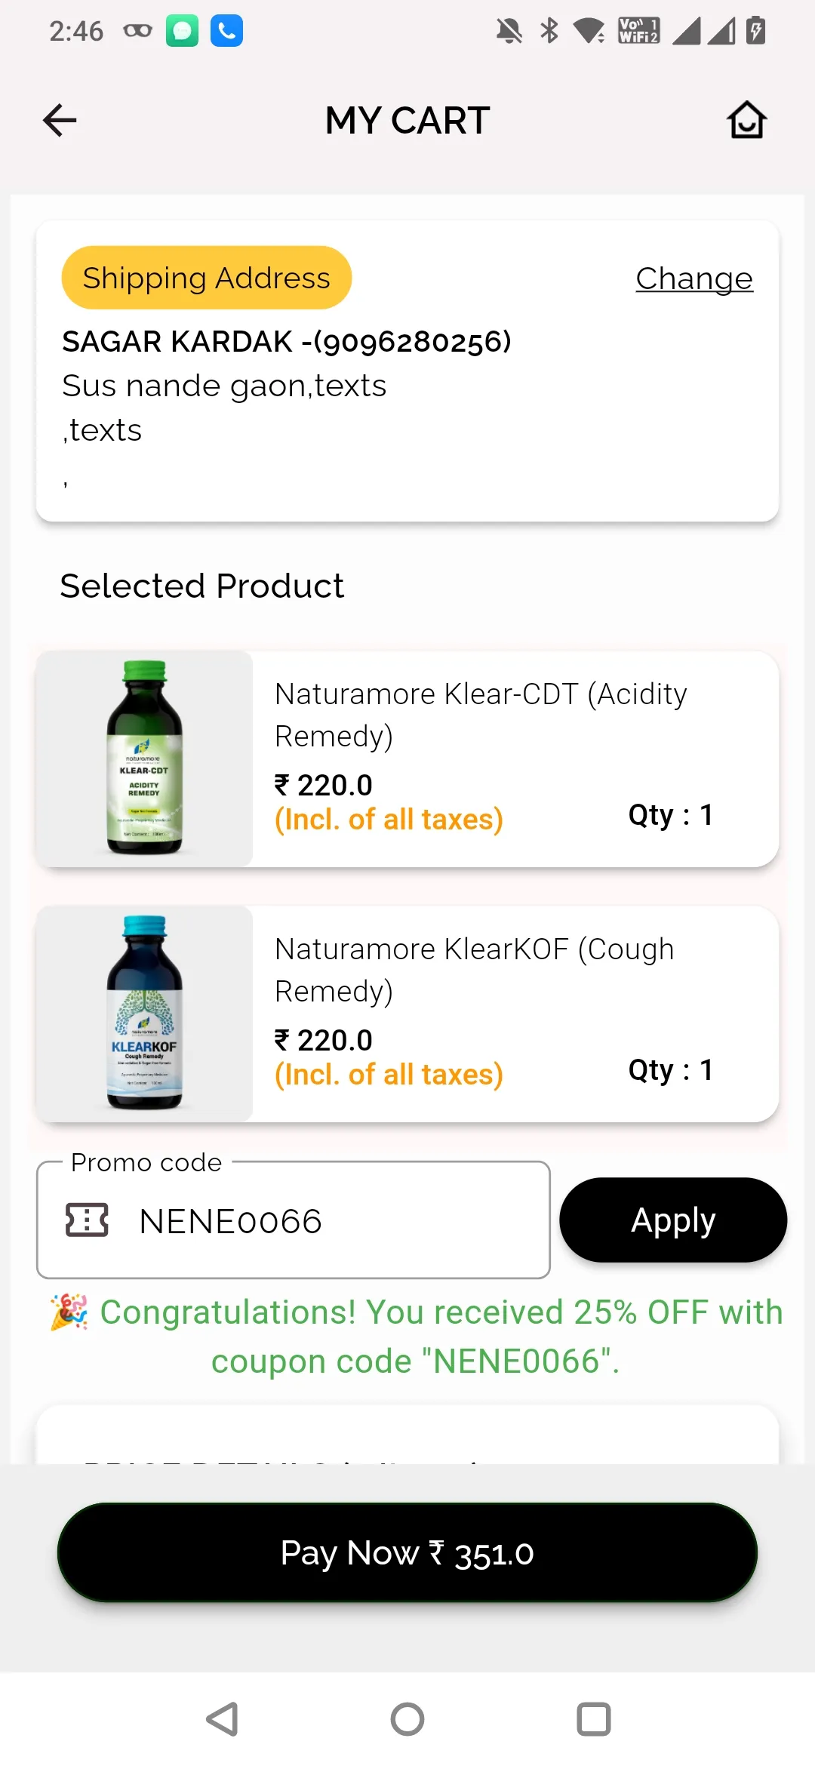Screen dimensions: 815x1766
Task: Tap the promo code ticket icon
Action: coord(87,1220)
